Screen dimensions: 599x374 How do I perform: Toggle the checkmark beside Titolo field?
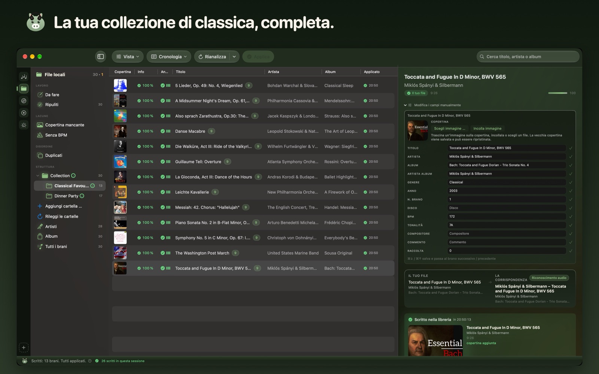click(571, 148)
